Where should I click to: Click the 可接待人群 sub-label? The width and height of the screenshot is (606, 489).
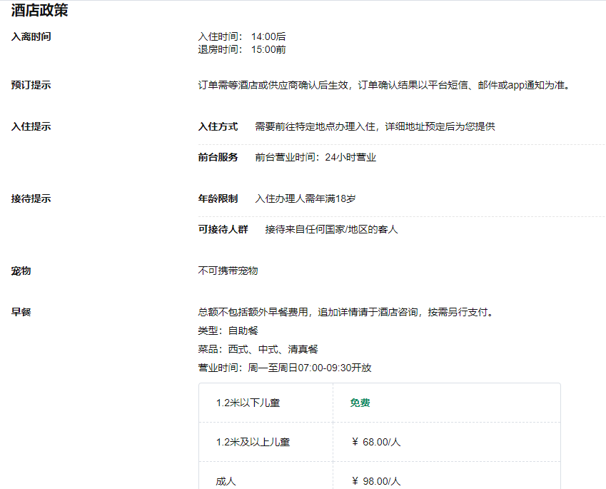(x=223, y=229)
